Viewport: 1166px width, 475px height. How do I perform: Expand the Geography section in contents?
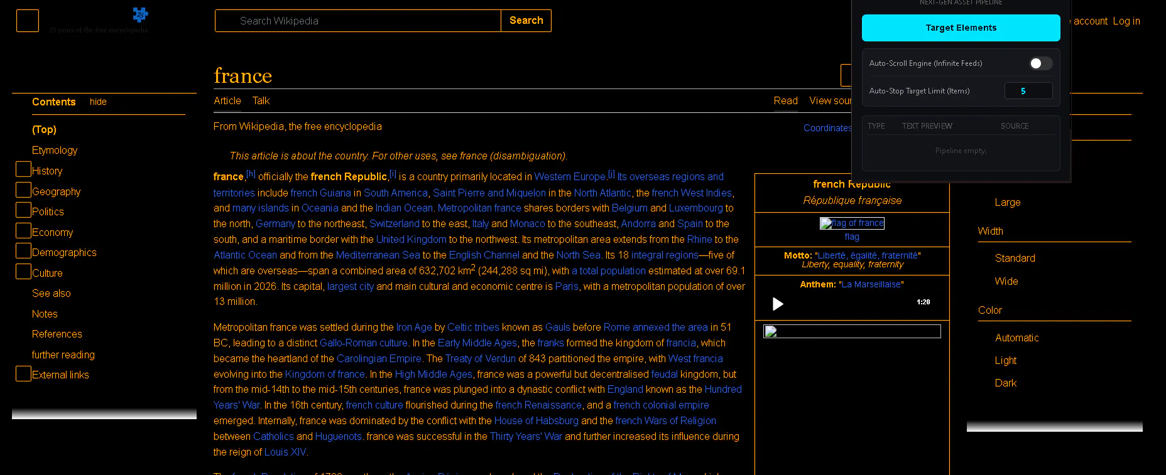pyautogui.click(x=23, y=190)
